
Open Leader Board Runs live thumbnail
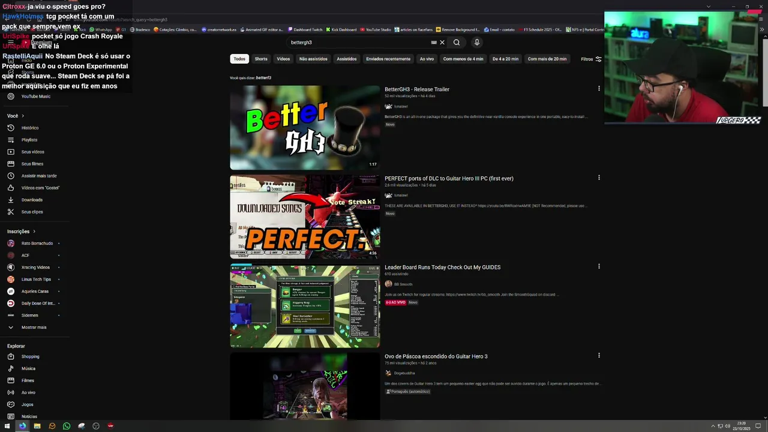pos(305,306)
